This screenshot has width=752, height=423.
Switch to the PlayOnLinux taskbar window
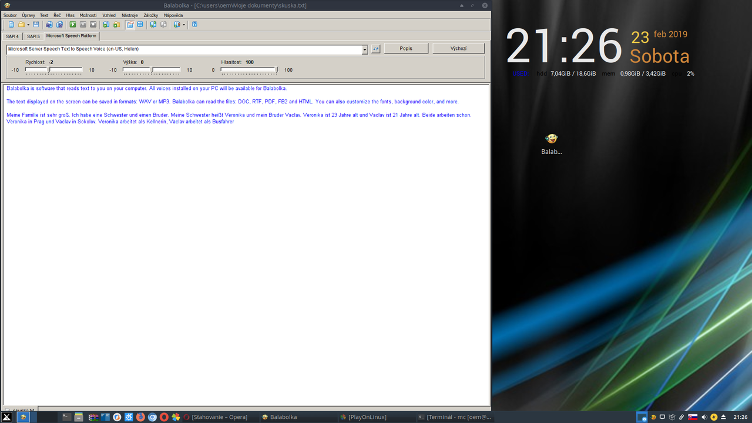pos(376,417)
